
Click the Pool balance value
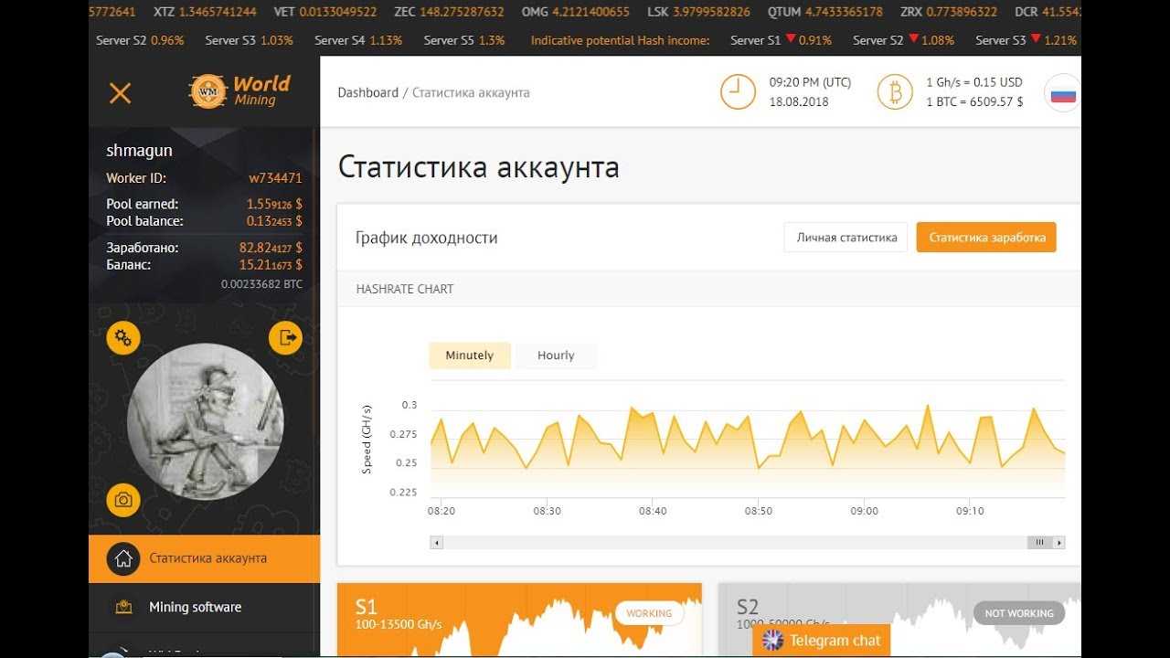click(x=274, y=221)
